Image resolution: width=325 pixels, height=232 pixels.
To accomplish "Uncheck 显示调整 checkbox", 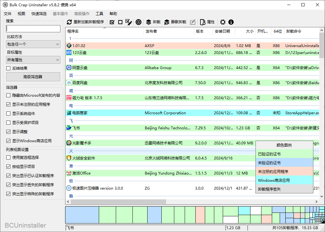I will [8, 132].
